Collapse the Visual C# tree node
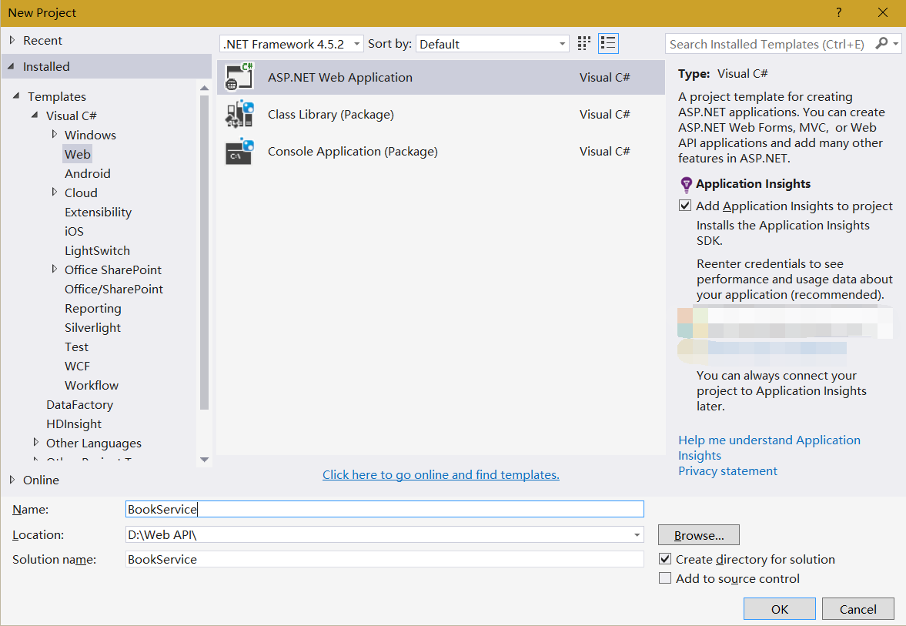The image size is (906, 626). (35, 115)
